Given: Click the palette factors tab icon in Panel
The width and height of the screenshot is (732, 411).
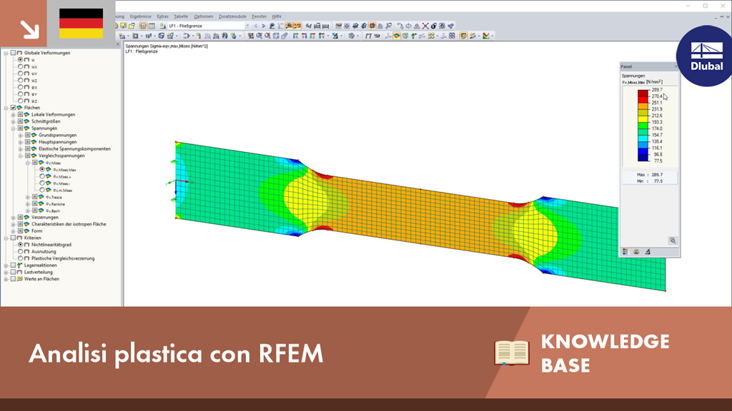Looking at the screenshot, I should point(636,252).
